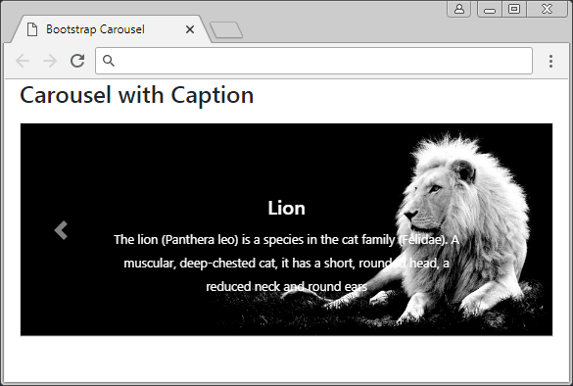
Task: Show the previous carousel slide with the left chevron
Action: tap(61, 230)
